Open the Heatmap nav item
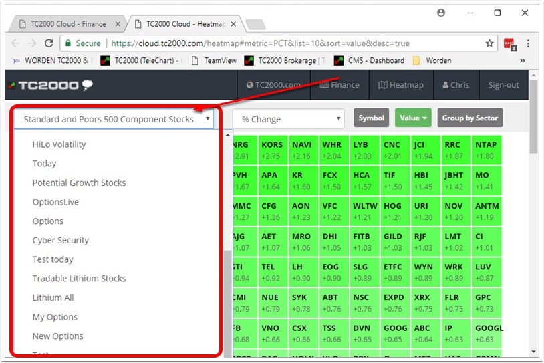 point(401,85)
